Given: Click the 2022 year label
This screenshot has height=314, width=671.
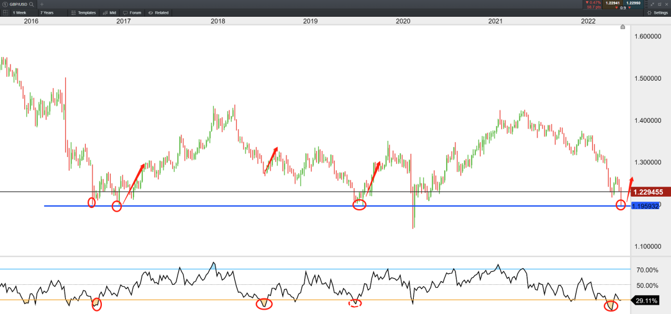Looking at the screenshot, I should [589, 20].
